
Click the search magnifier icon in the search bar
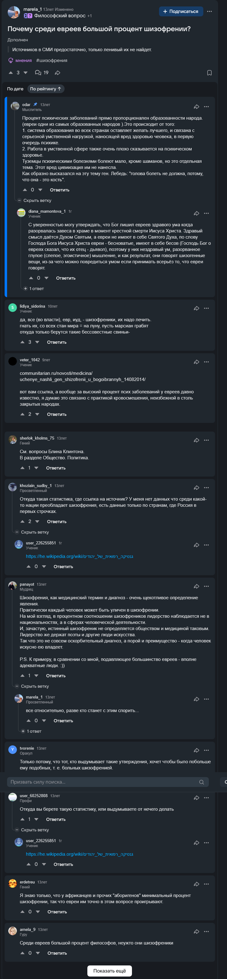point(201,782)
